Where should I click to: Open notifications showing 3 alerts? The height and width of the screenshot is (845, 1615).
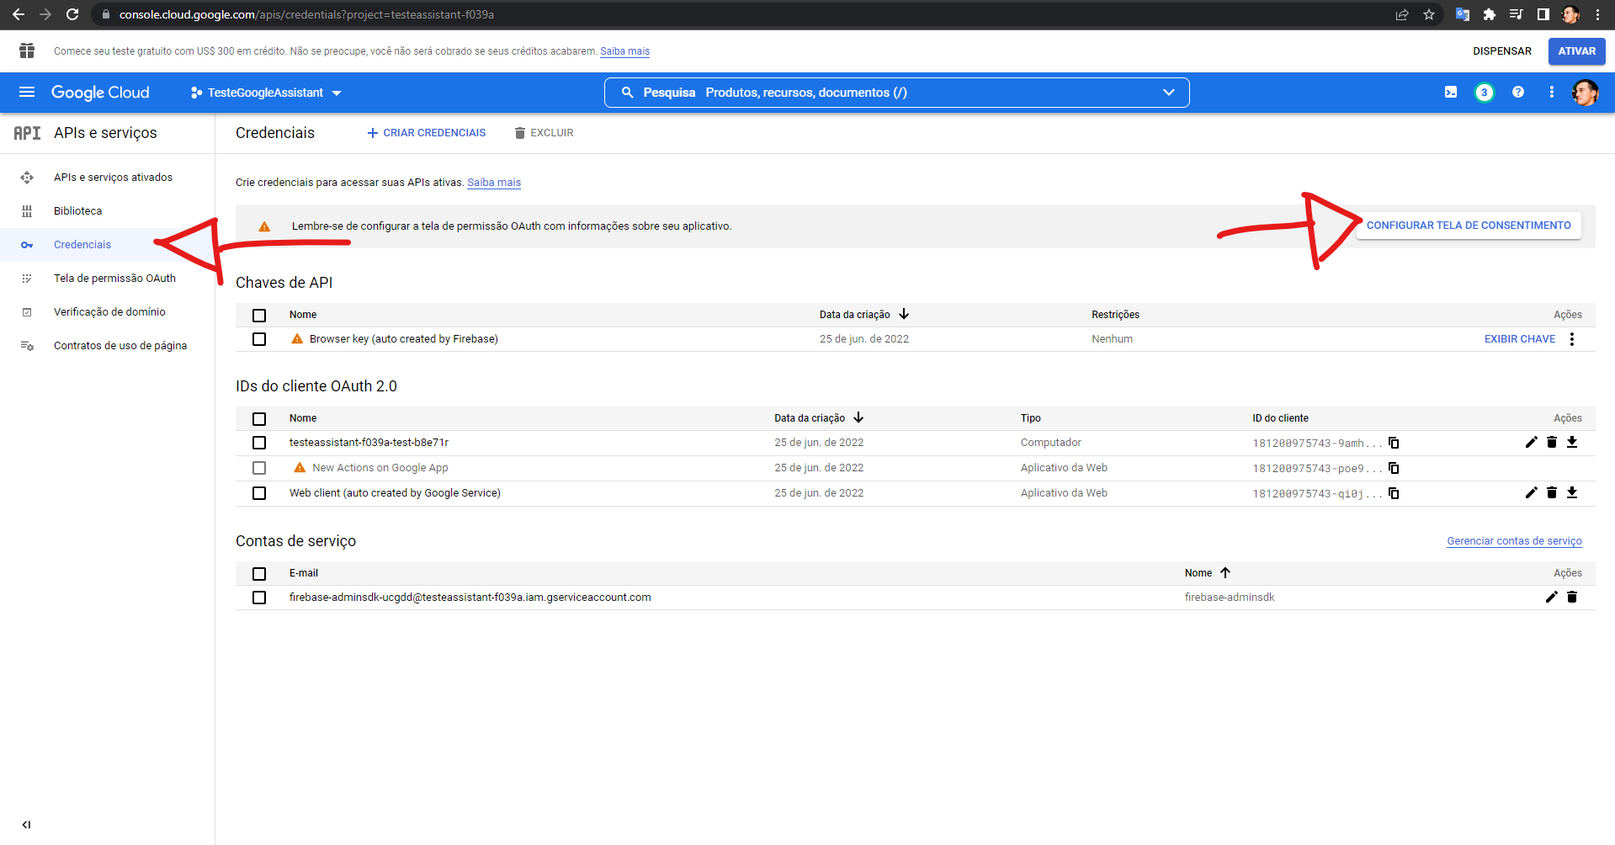click(x=1484, y=93)
